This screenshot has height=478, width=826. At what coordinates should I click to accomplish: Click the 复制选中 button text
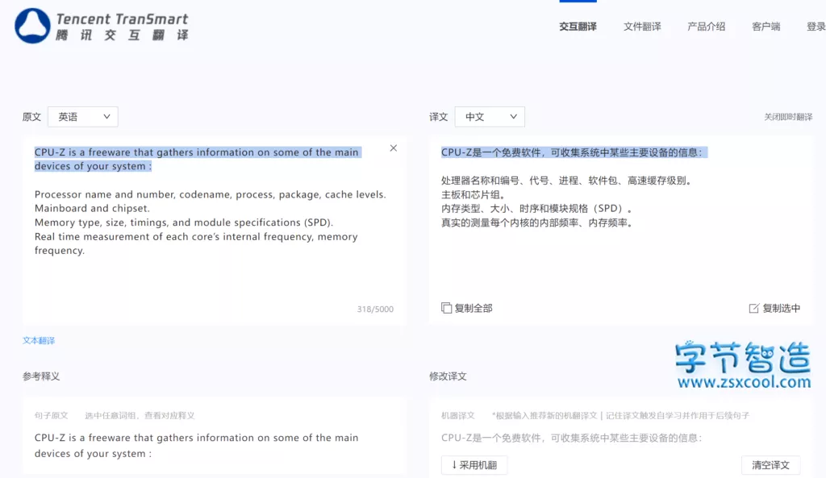781,308
